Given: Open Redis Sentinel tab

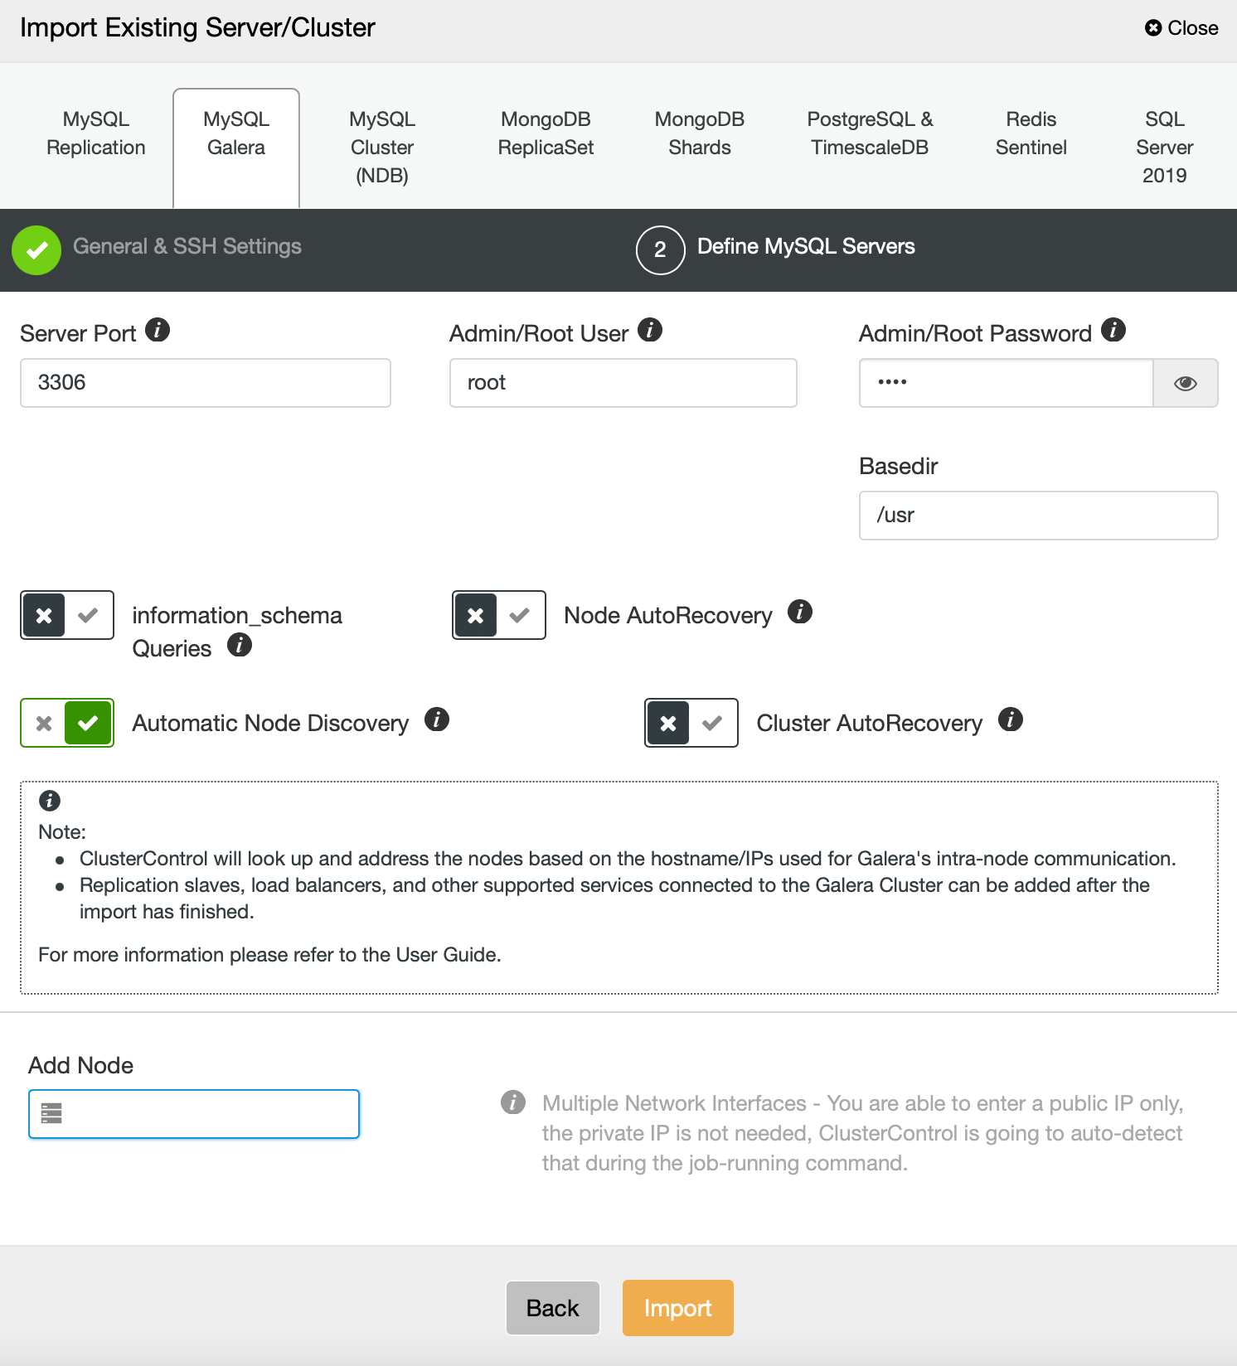Looking at the screenshot, I should tap(1031, 133).
